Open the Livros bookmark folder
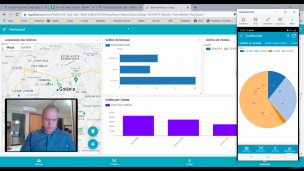Image resolution: width=304 pixels, height=171 pixels. coord(21,21)
